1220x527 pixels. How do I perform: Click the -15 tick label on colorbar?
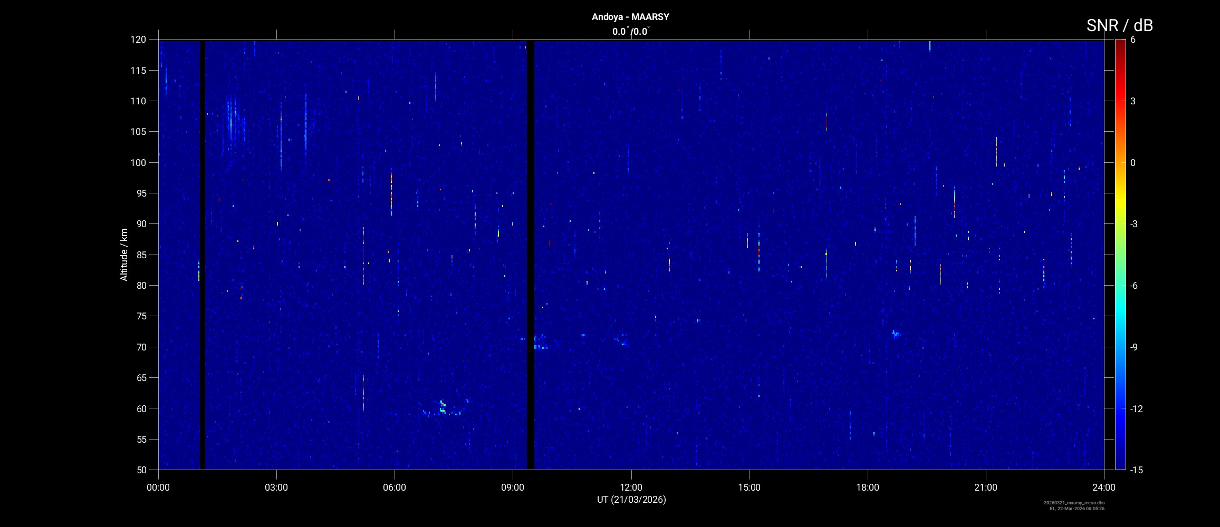pyautogui.click(x=1136, y=470)
